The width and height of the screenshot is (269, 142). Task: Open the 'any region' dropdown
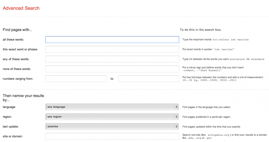tap(112, 117)
